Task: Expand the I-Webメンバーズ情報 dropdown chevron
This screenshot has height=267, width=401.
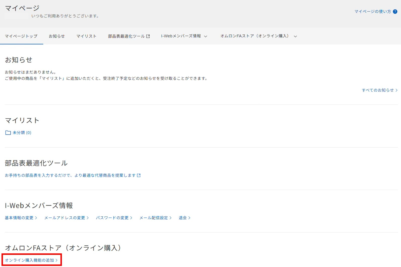Action: point(206,36)
